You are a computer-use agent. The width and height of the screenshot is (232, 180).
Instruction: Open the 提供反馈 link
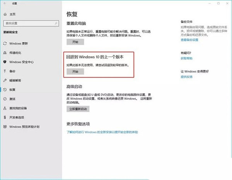pos(186,77)
